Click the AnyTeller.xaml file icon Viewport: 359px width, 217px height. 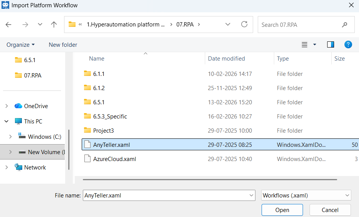(87, 145)
